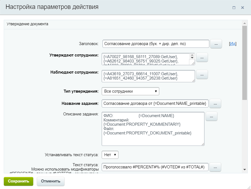Screen dimensions: 251x189
Task: Open the Устанавливать текст статуса dropdown
Action: pyautogui.click(x=110, y=155)
